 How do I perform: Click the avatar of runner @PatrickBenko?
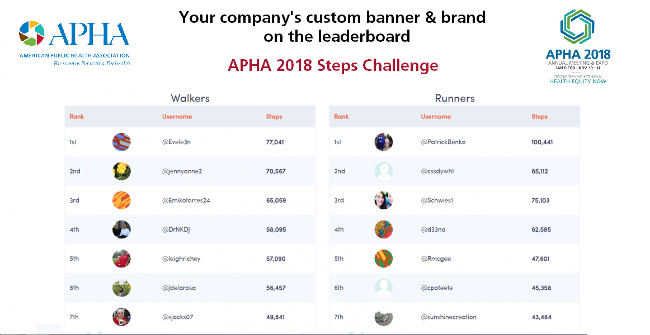click(x=383, y=142)
